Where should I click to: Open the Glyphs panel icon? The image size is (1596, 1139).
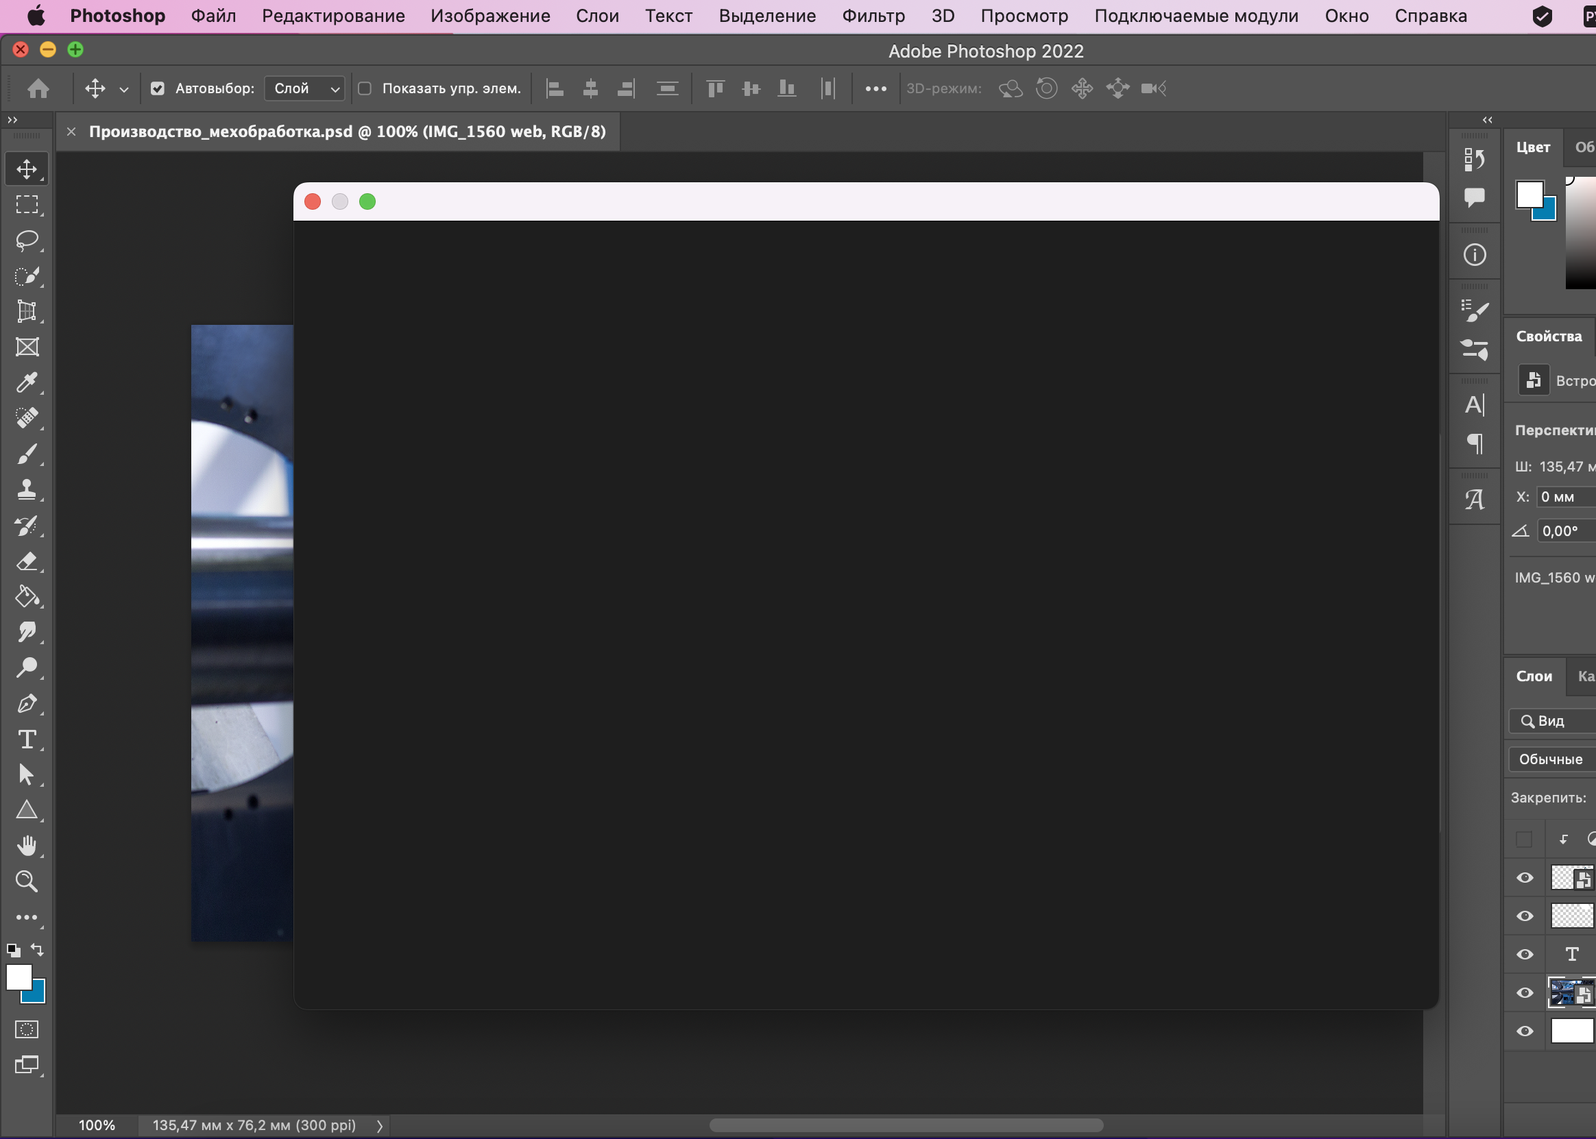pyautogui.click(x=1475, y=500)
